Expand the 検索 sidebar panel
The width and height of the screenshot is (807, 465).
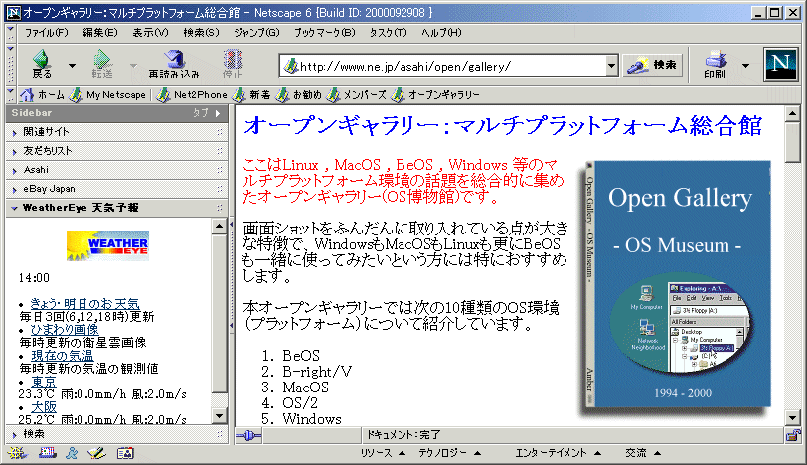point(117,434)
